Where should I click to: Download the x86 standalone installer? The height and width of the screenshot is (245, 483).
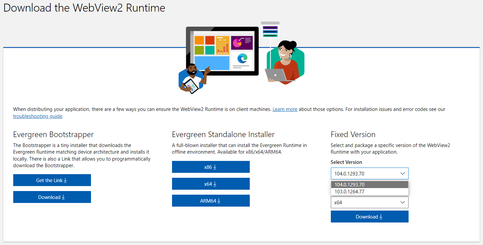click(x=211, y=167)
